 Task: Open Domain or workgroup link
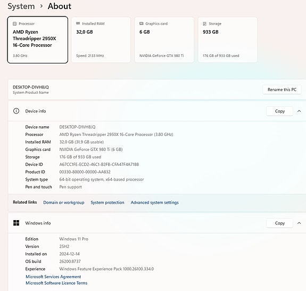pos(64,203)
